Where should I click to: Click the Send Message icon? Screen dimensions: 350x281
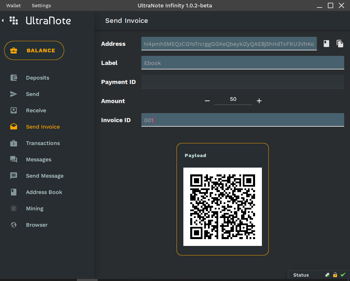[14, 176]
